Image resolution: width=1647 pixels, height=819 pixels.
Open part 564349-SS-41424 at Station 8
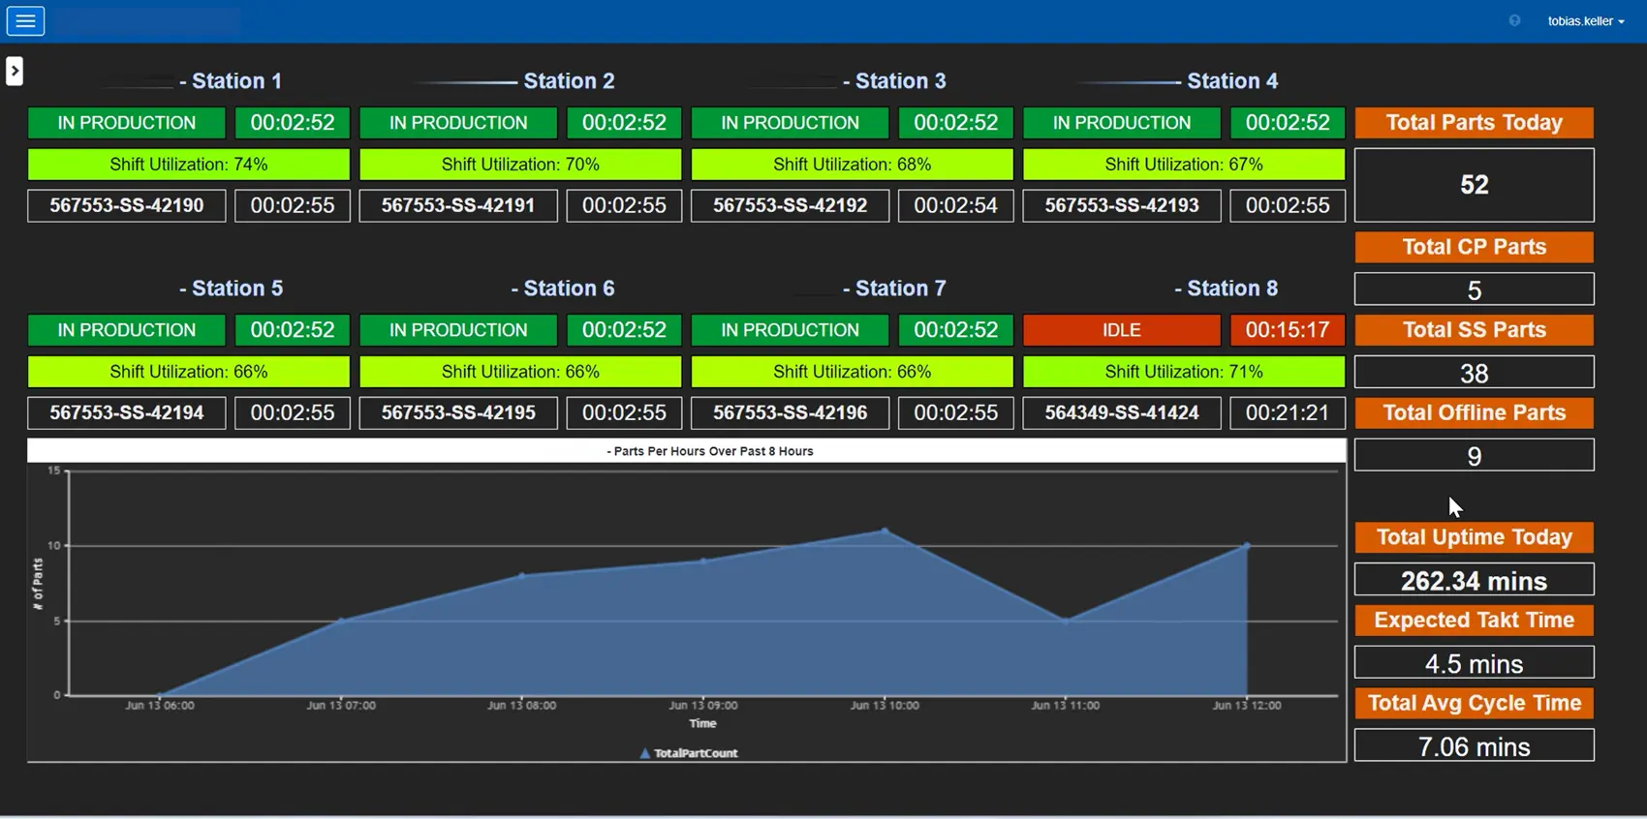coord(1121,412)
